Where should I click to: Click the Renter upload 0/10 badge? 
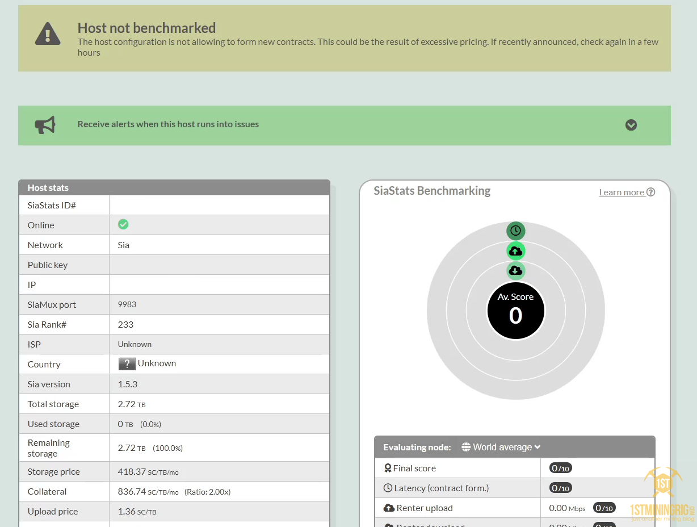(x=604, y=508)
